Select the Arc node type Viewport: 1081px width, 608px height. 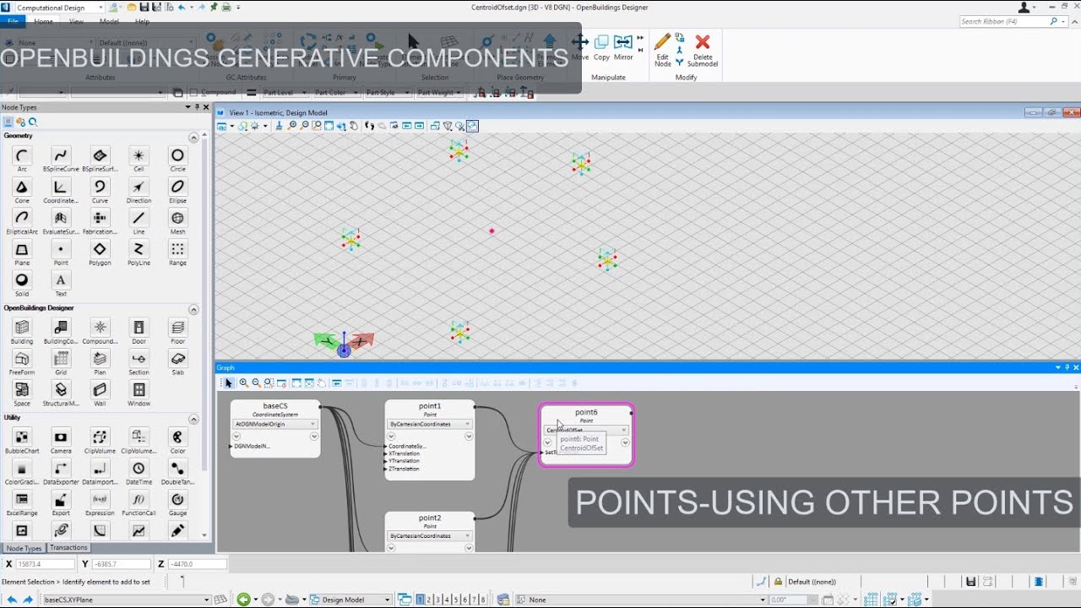click(22, 158)
